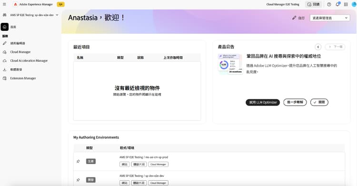This screenshot has height=186, width=357.
Task: Open Cloud Manager for ms-asi-cm-sp-prod
Action: coord(158,165)
